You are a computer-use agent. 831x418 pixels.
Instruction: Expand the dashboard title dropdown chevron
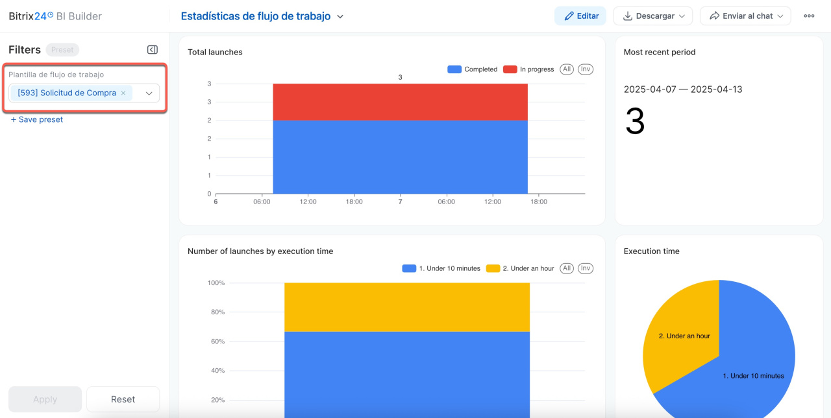(340, 17)
